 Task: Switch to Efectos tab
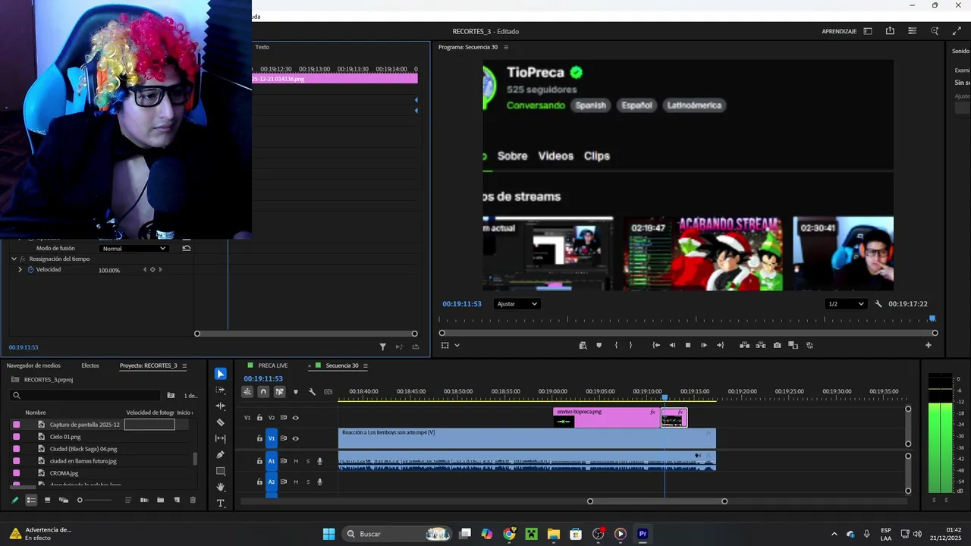(90, 366)
